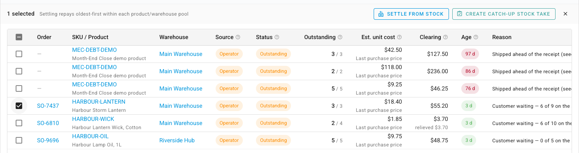The height and width of the screenshot is (153, 579).
Task: Show the Est. unit cost help icon
Action: point(400,37)
